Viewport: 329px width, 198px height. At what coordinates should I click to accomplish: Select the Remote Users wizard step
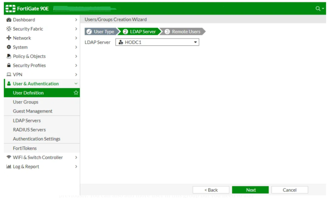(183, 32)
